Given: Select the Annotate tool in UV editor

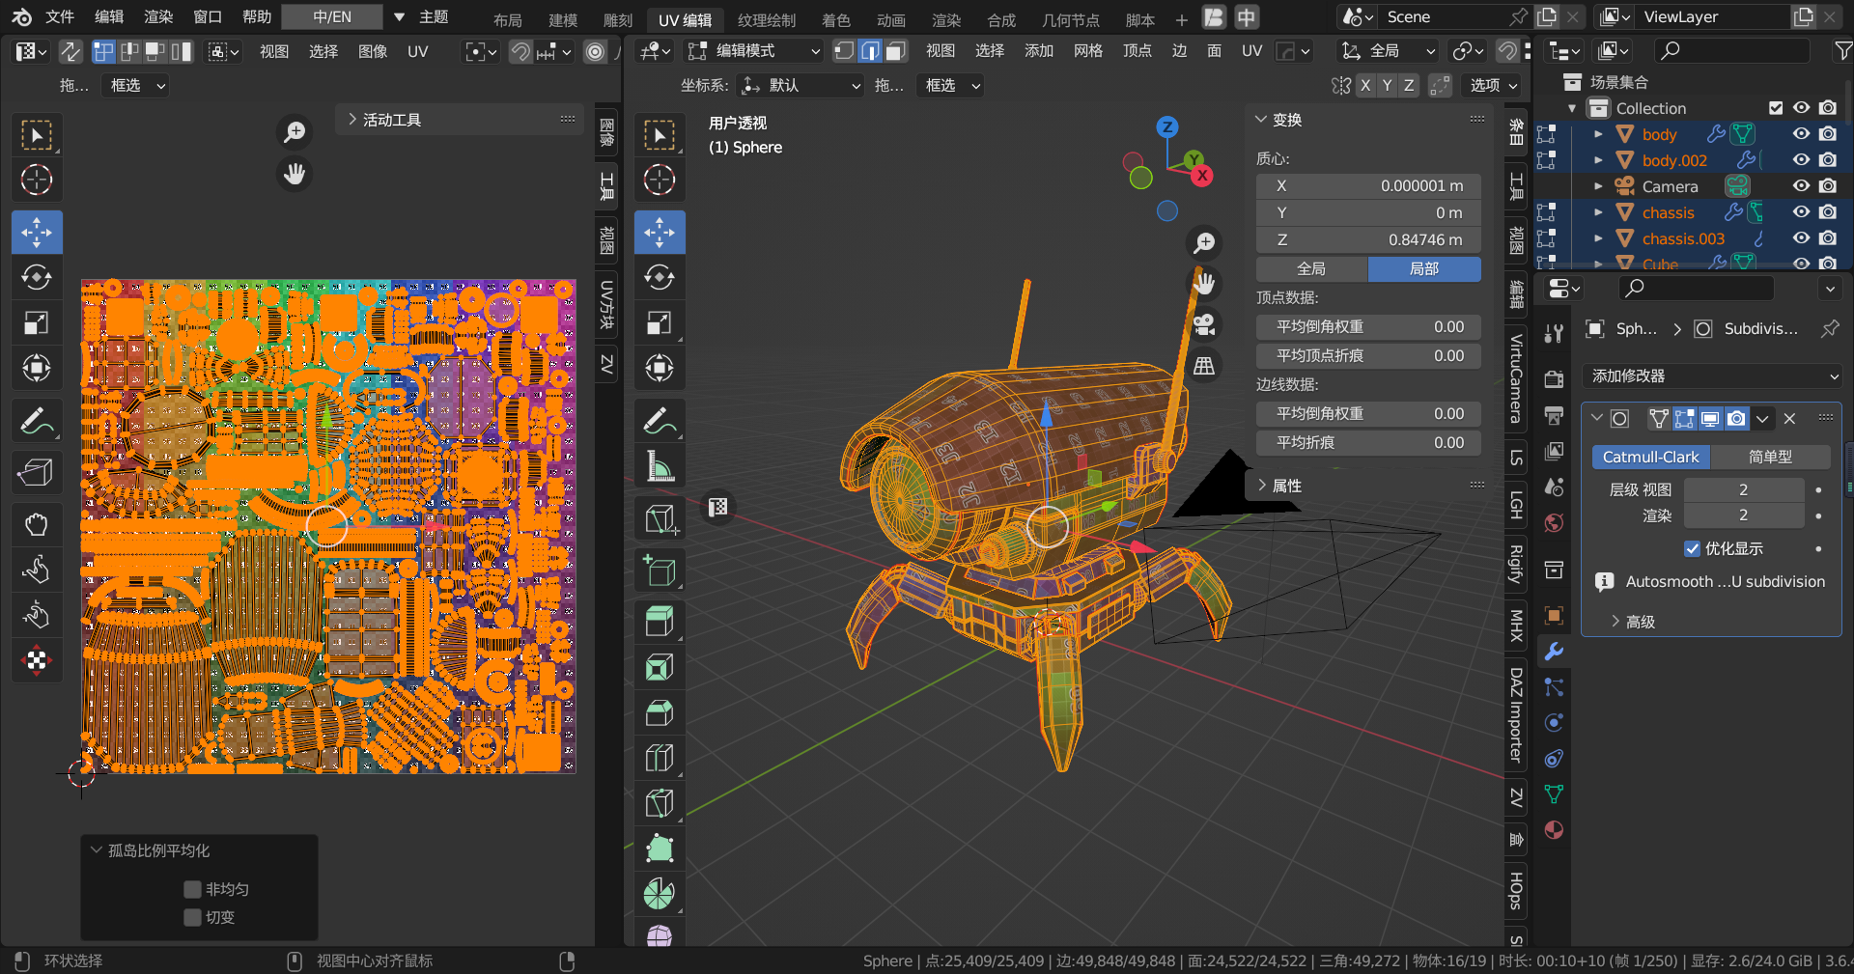Looking at the screenshot, I should [37, 422].
